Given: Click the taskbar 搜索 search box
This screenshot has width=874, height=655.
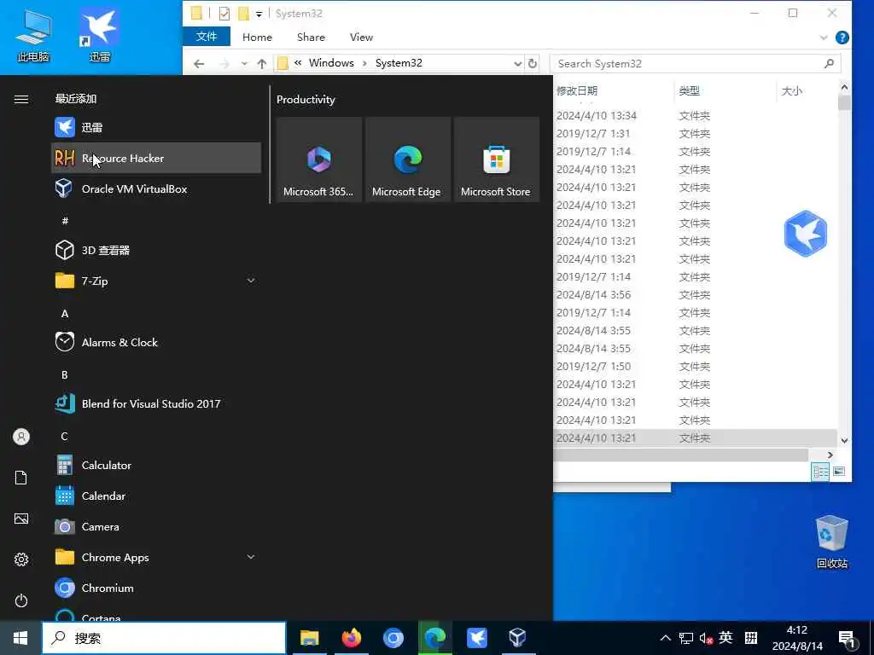Looking at the screenshot, I should coord(164,638).
